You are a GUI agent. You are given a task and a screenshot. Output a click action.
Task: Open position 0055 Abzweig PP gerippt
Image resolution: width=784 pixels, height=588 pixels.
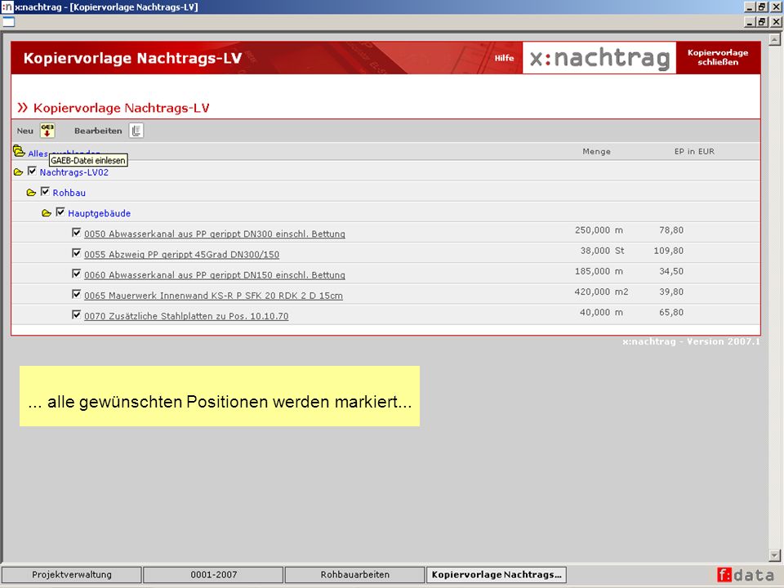pyautogui.click(x=181, y=255)
